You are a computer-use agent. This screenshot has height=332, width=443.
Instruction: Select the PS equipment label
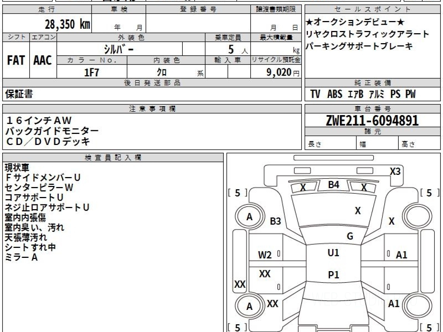395,94
